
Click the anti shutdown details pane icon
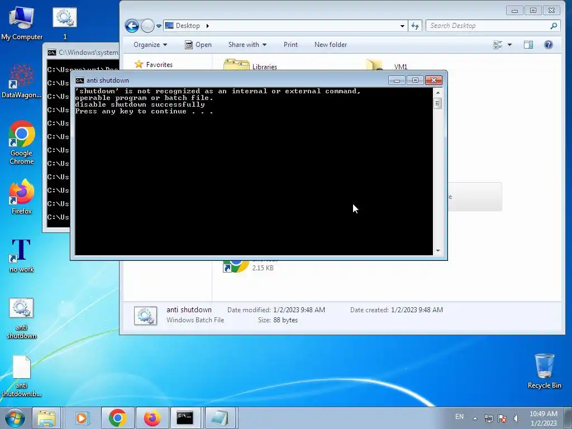(x=145, y=316)
